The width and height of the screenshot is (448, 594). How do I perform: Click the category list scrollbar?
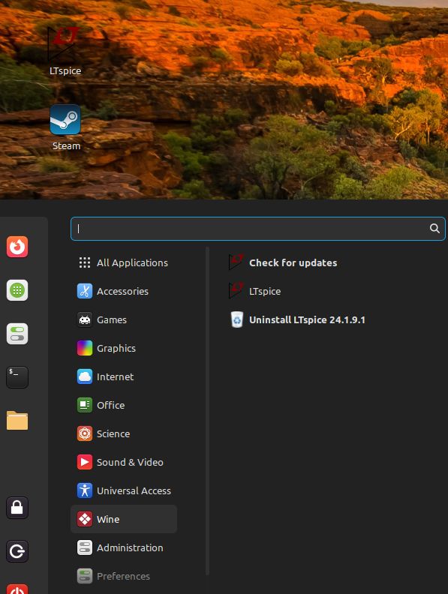pyautogui.click(x=207, y=411)
